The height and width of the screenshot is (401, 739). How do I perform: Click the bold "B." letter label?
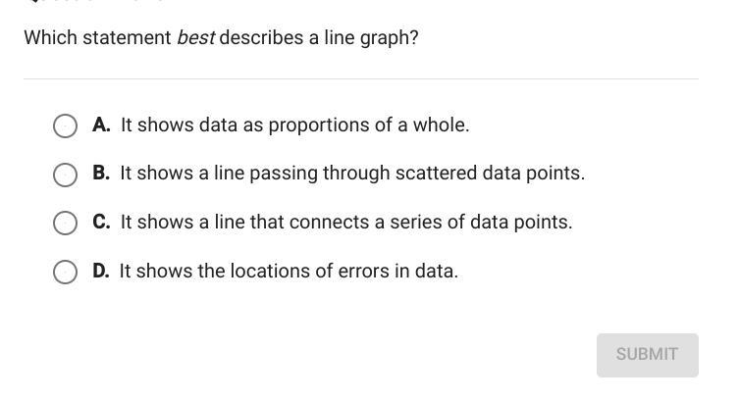[x=101, y=173]
